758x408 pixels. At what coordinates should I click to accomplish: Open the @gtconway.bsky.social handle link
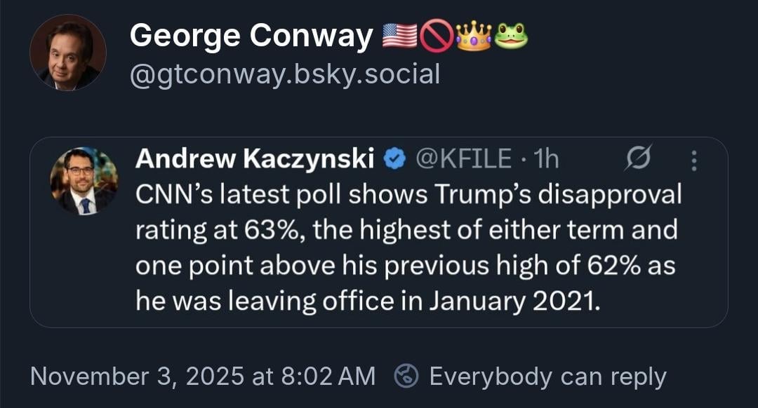[x=285, y=73]
